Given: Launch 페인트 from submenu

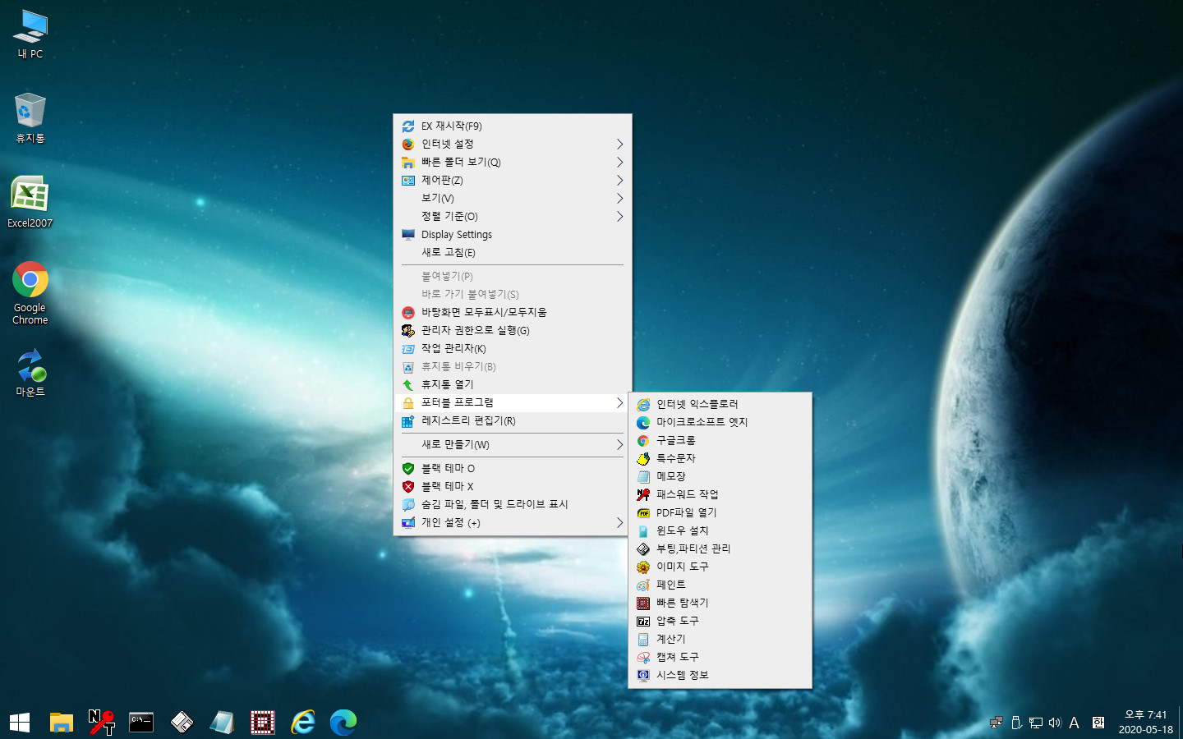Looking at the screenshot, I should coord(720,585).
